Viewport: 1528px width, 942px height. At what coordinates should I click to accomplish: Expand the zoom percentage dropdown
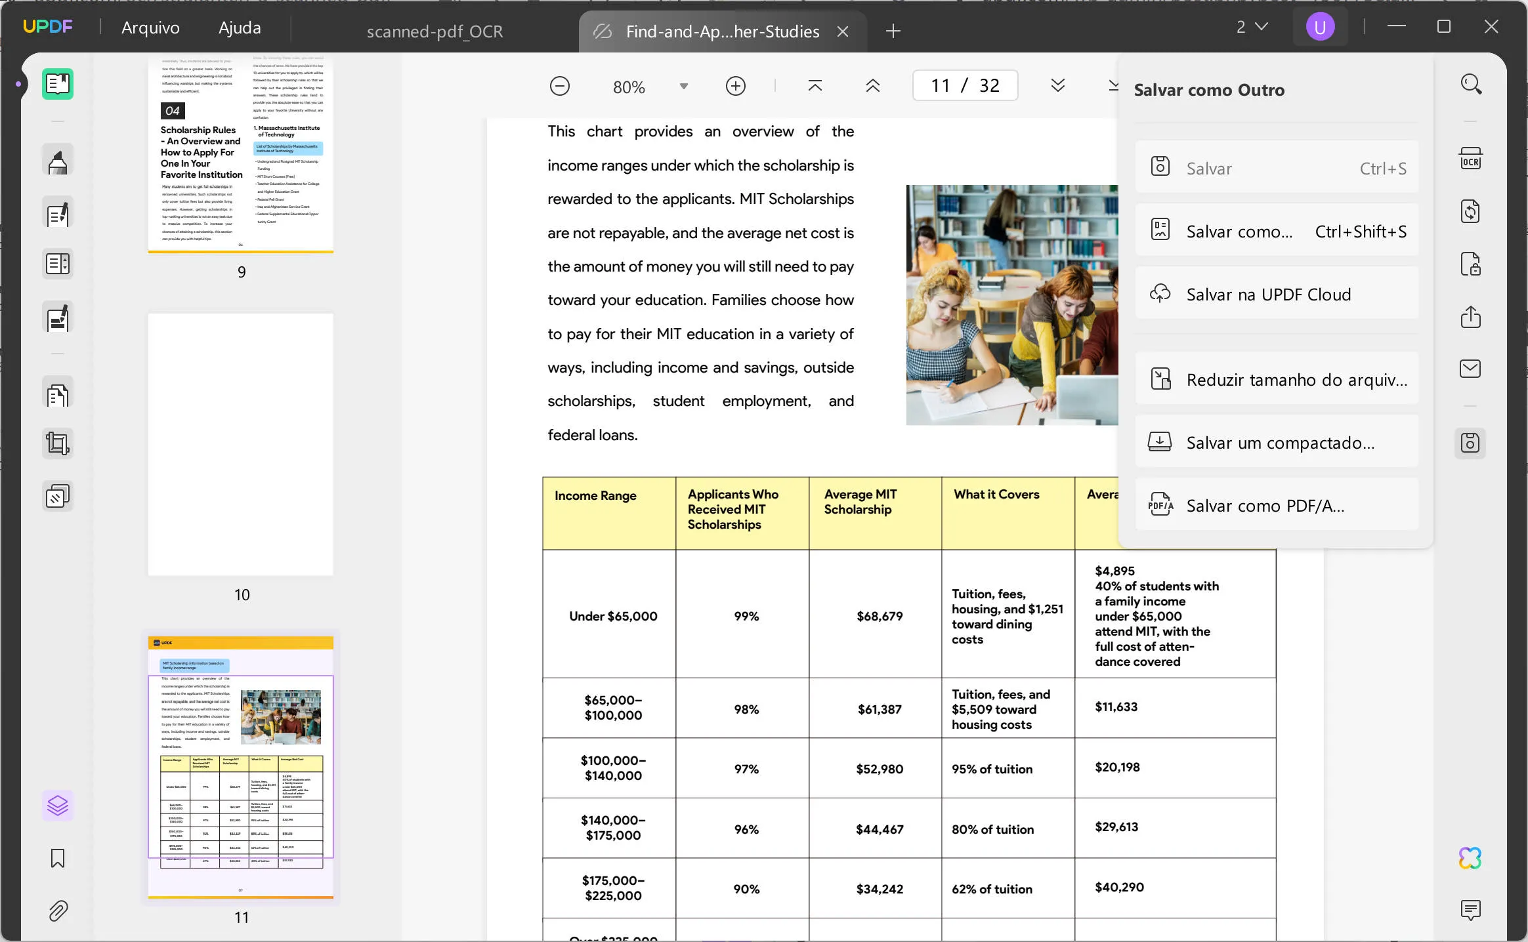point(684,86)
